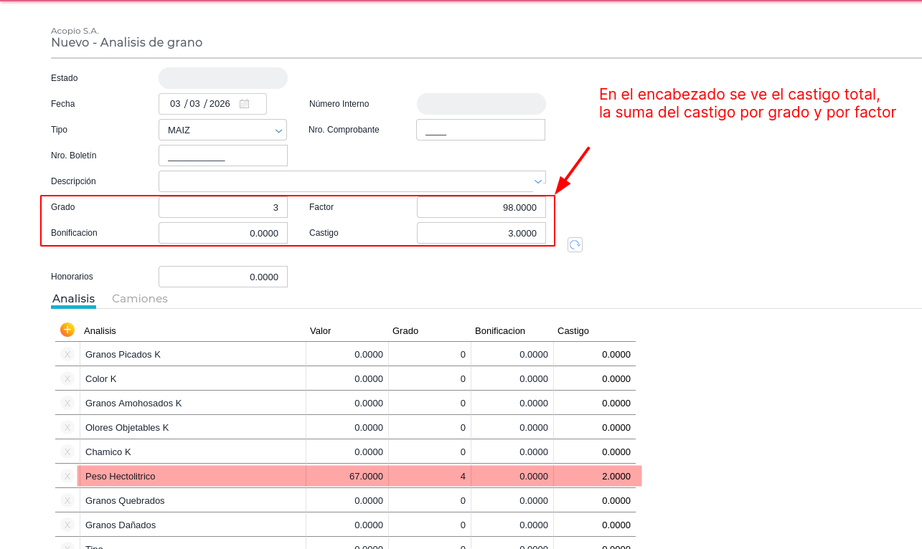The image size is (922, 549).
Task: Delete the Peso Hectolitrico row
Action: tap(67, 476)
